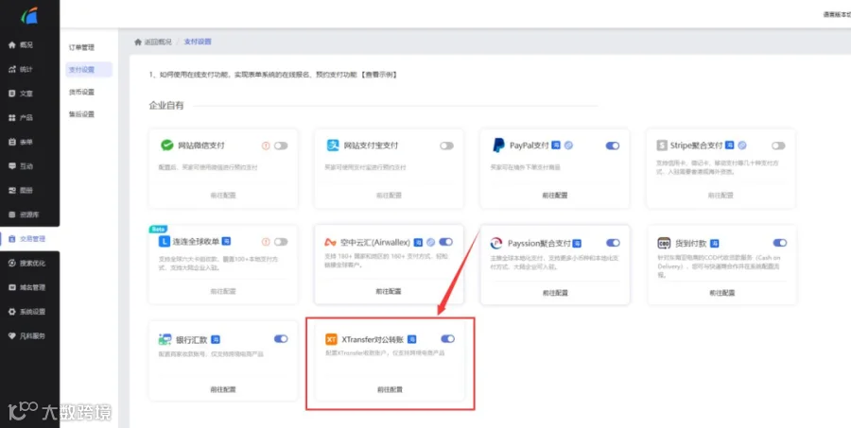Open the 统计 chart icon in sidebar

tap(12, 69)
